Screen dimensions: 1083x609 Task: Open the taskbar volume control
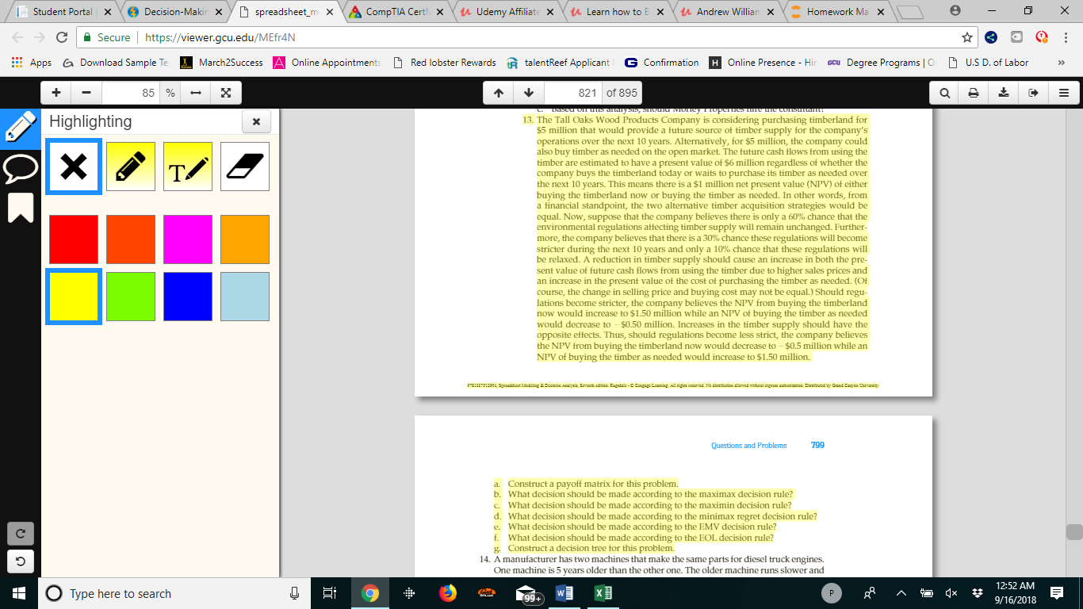click(x=951, y=593)
